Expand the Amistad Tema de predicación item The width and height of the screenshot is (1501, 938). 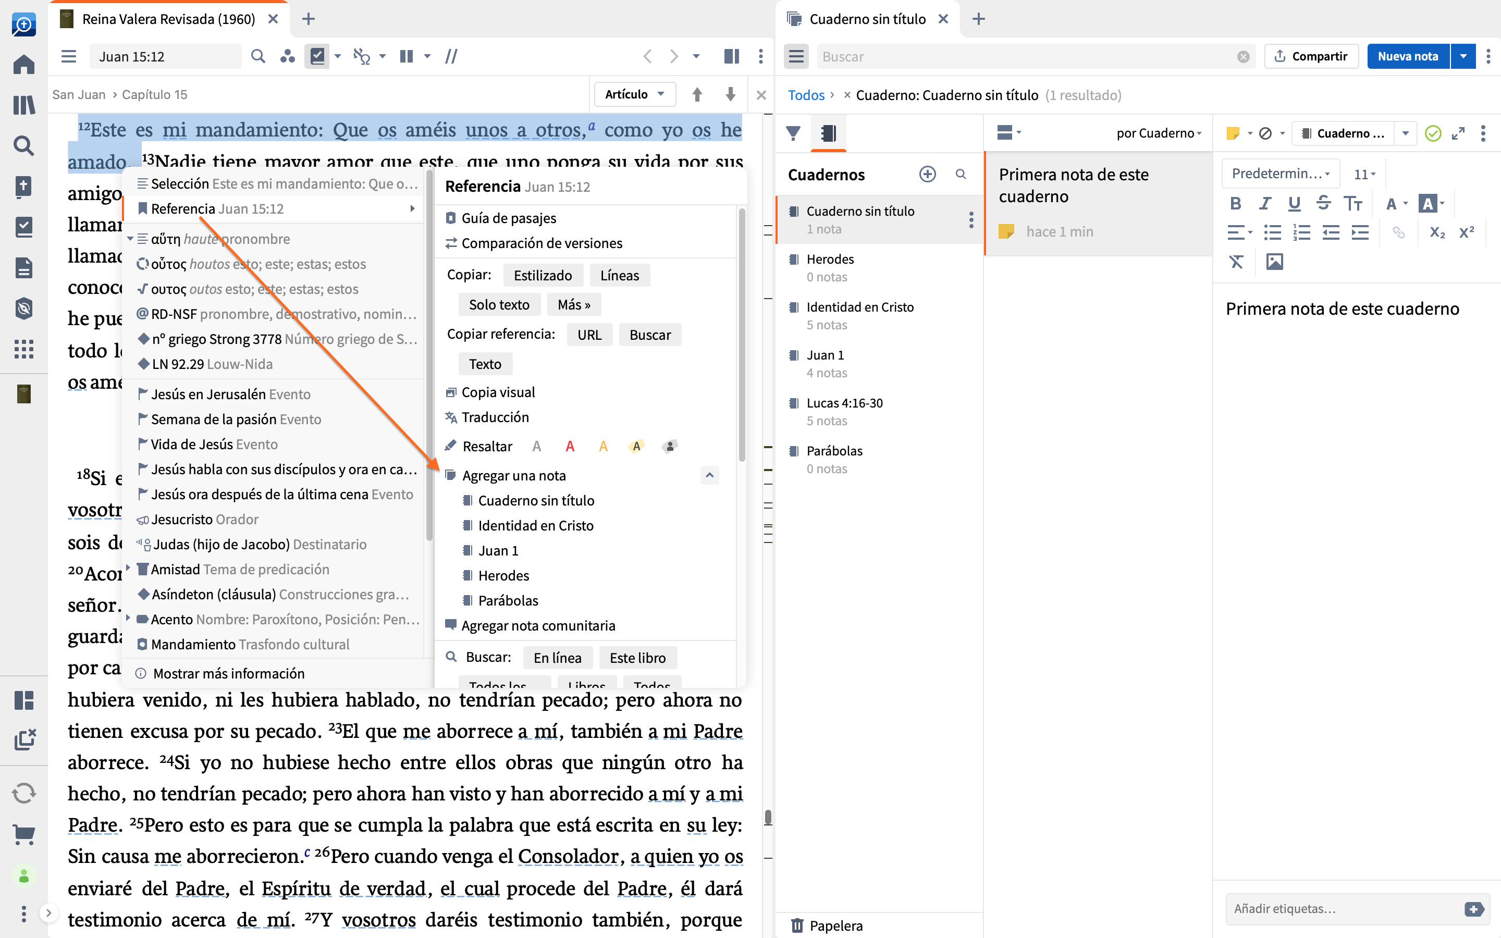[x=128, y=567]
